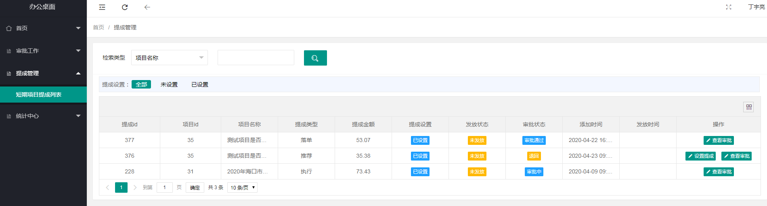The width and height of the screenshot is (767, 206).
Task: Select the 未设置 filter option
Action: [169, 84]
